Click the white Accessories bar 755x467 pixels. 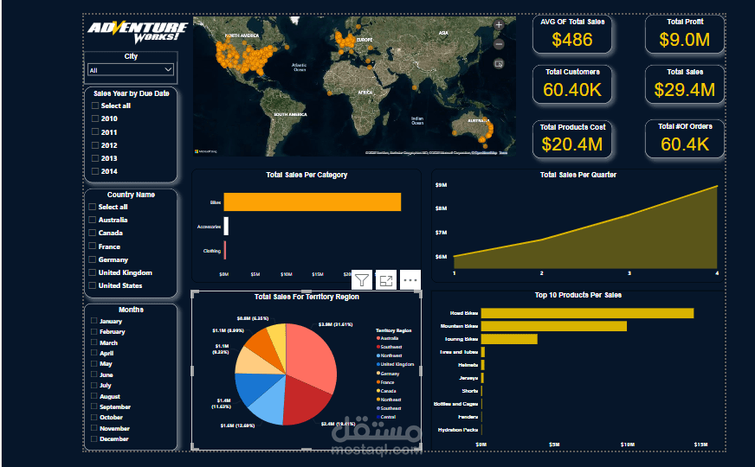tap(226, 226)
